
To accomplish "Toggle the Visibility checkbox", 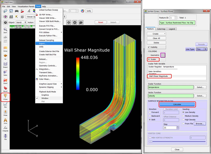I will pyautogui.click(x=149, y=47).
